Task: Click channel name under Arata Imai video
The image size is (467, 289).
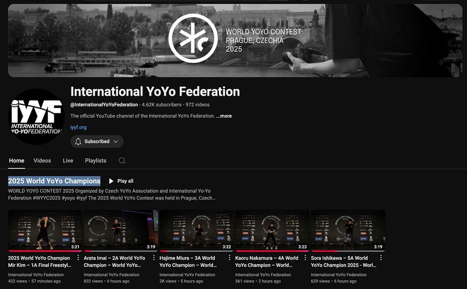Action: [112, 275]
